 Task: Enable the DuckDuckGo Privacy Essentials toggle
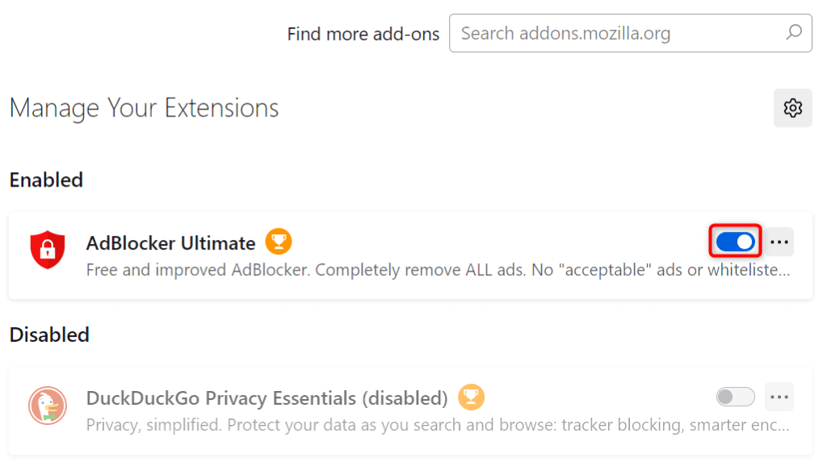pyautogui.click(x=735, y=397)
